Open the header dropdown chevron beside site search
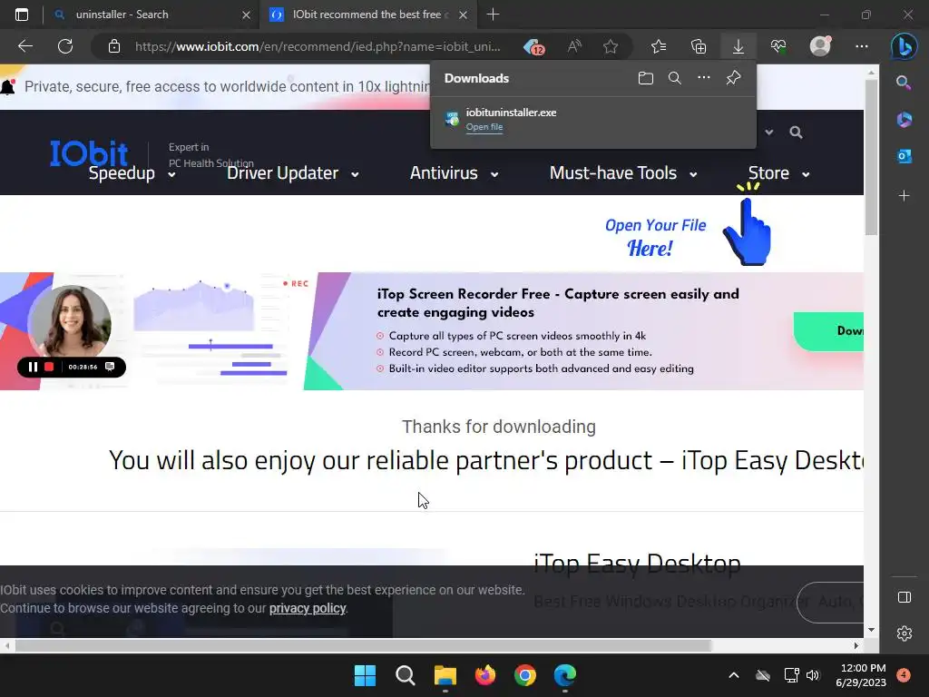Viewport: 929px width, 697px height. (769, 133)
